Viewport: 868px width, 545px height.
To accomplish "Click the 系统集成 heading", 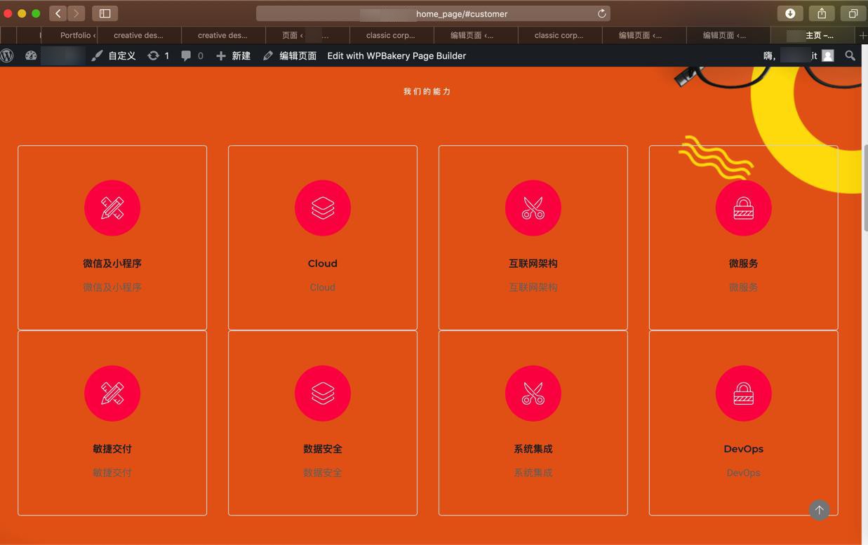I will point(533,449).
